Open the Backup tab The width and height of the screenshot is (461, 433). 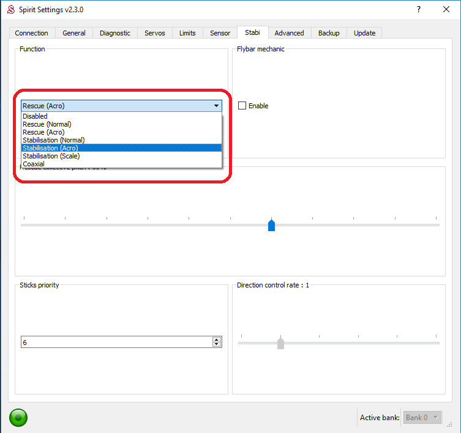(329, 33)
